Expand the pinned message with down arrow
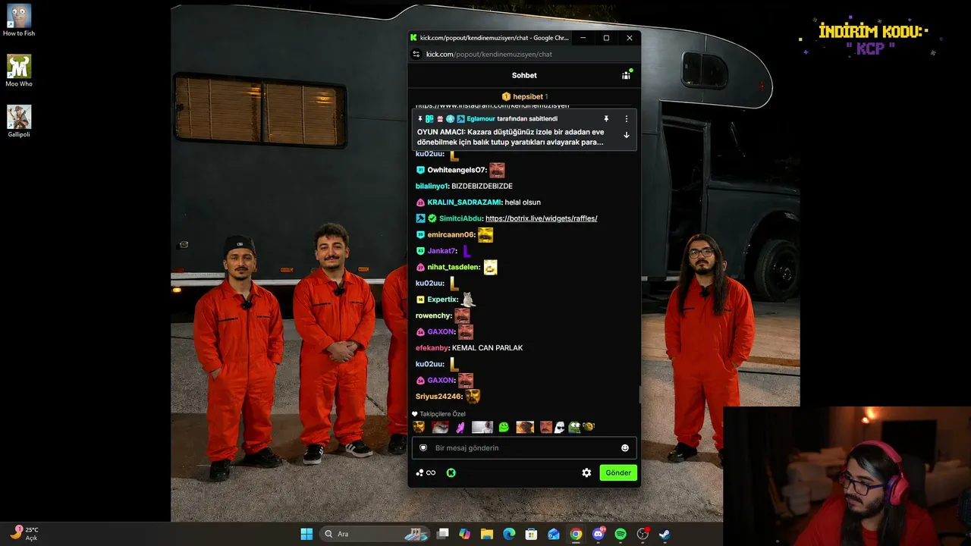Screen dimensions: 971x546 pyautogui.click(x=627, y=135)
